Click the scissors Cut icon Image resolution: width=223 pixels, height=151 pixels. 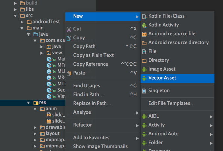point(69,29)
